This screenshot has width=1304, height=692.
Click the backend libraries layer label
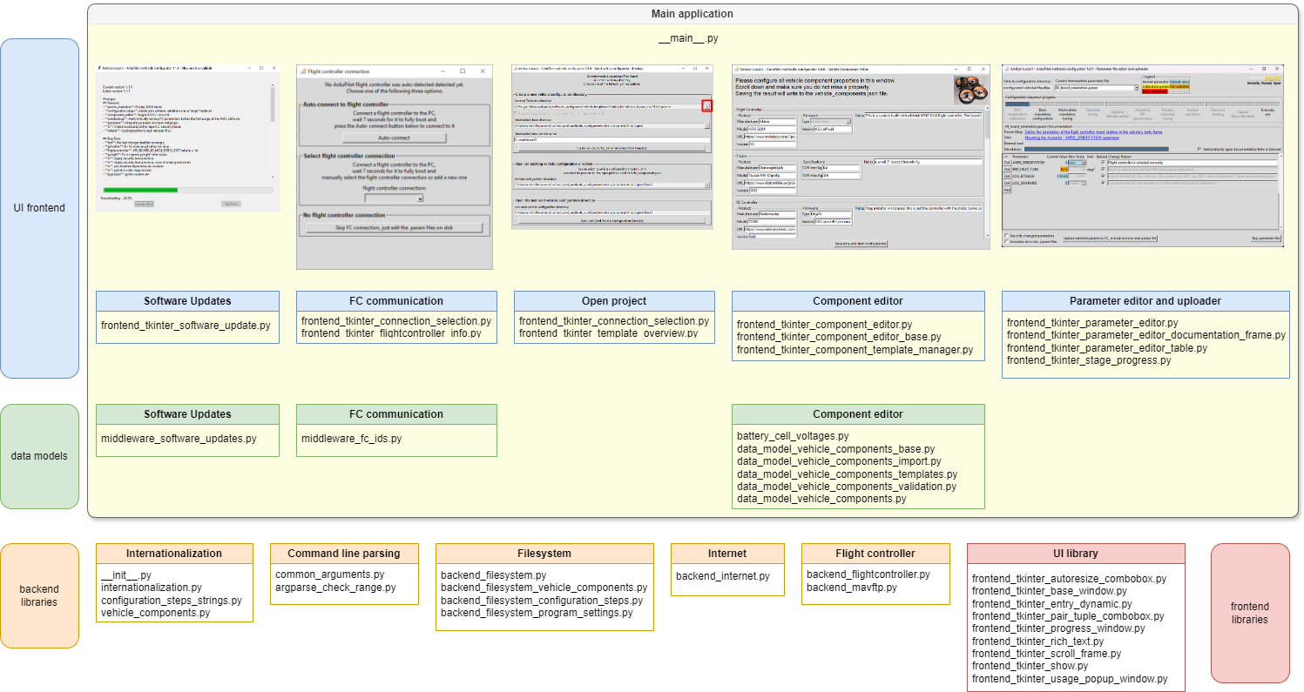click(x=39, y=595)
